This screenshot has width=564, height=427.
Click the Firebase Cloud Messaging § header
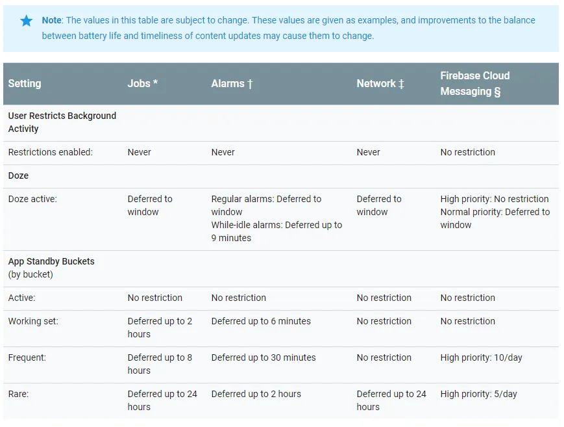tap(474, 84)
